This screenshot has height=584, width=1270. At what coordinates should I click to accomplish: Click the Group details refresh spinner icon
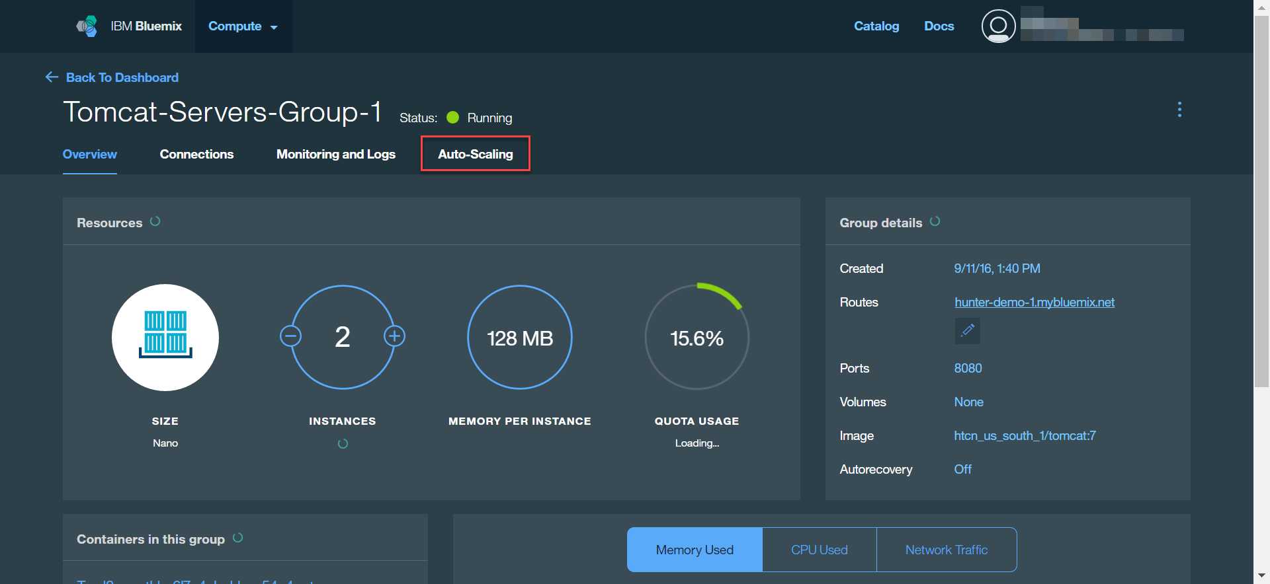(935, 221)
